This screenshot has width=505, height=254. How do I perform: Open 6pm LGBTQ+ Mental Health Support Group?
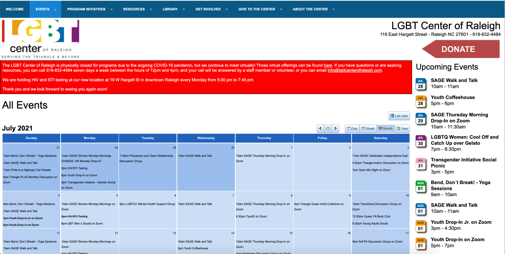(147, 204)
